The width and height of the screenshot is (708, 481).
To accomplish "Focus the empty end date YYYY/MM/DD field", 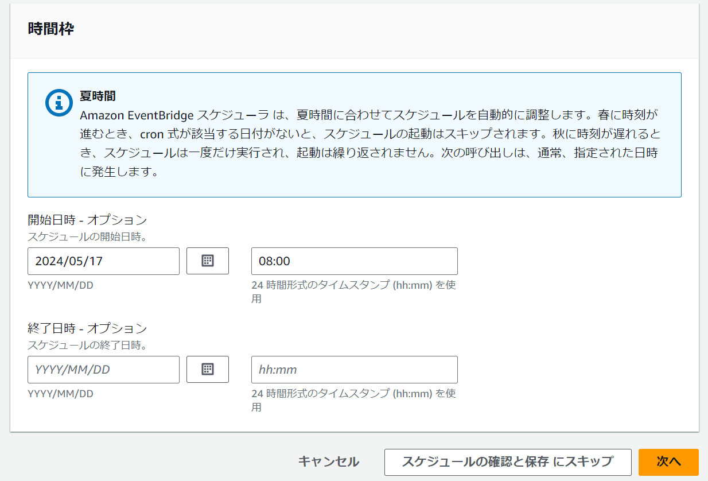I will (103, 370).
